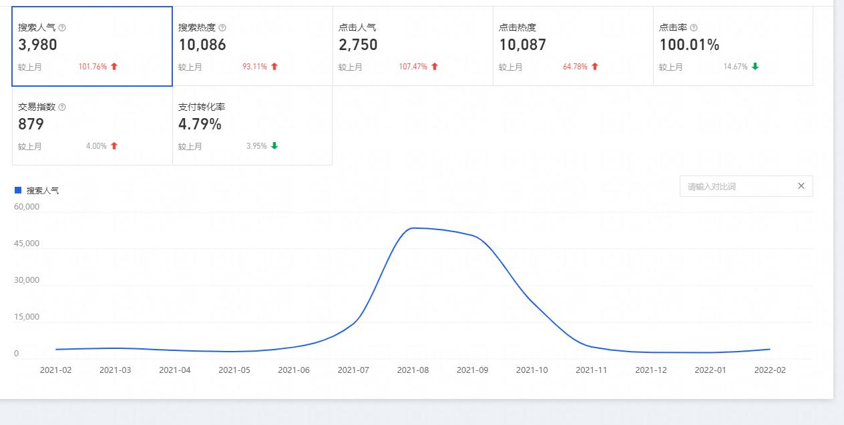This screenshot has width=844, height=425.
Task: Click the 2021-10 x-axis label
Action: [x=532, y=370]
